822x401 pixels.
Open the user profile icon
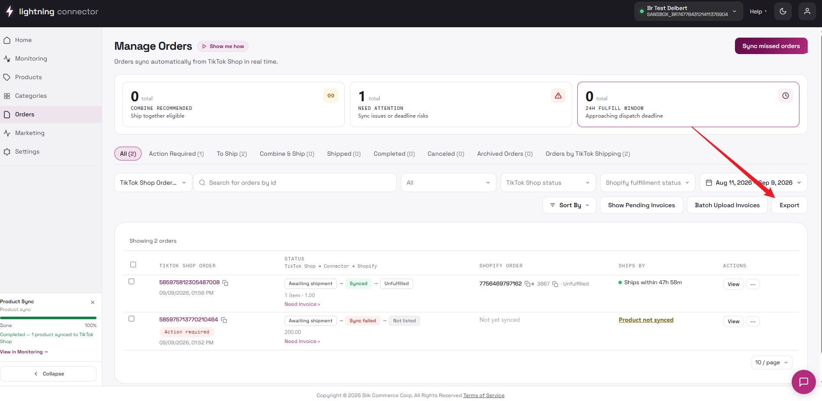pyautogui.click(x=807, y=11)
